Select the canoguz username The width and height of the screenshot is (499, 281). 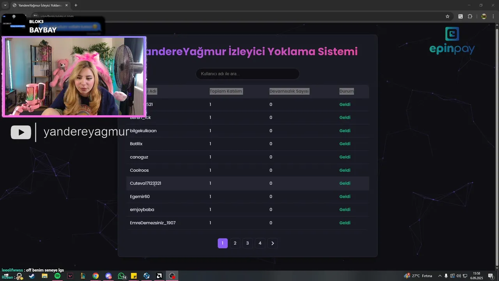coord(139,157)
